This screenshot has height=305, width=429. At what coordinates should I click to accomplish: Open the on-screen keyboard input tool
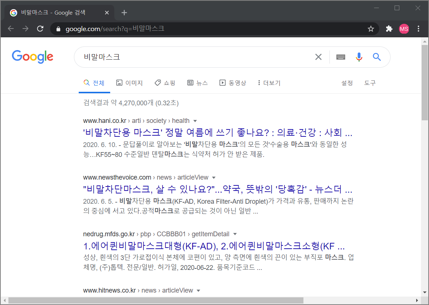pyautogui.click(x=341, y=57)
